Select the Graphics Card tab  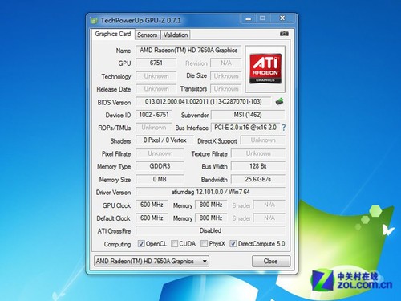113,34
